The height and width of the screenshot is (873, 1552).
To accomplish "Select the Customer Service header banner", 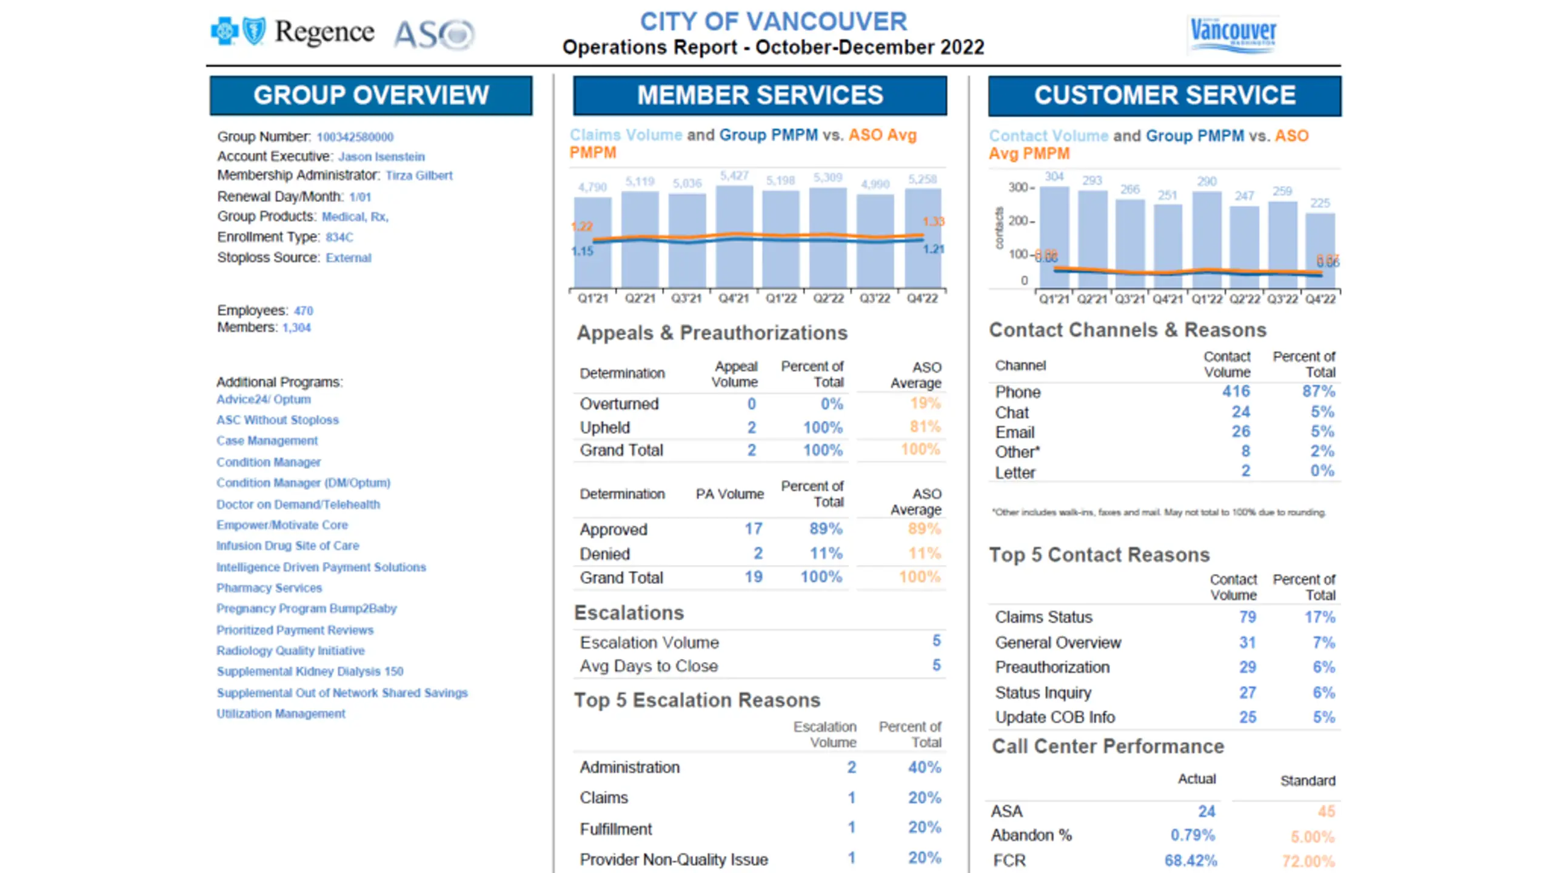I will click(x=1165, y=95).
